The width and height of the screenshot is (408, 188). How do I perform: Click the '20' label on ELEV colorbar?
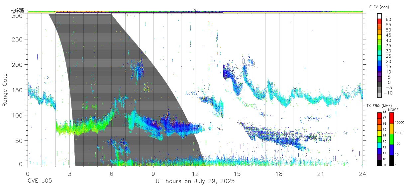[388, 62]
